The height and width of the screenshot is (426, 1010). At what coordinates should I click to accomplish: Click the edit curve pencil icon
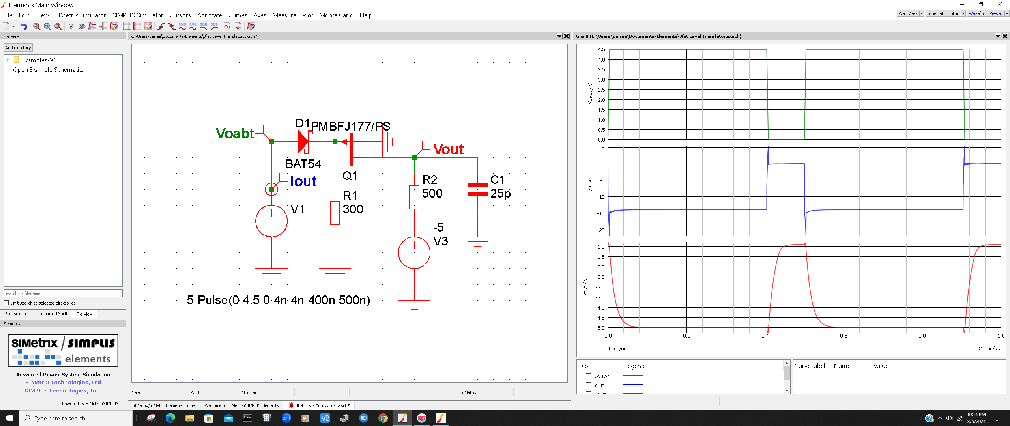114,26
